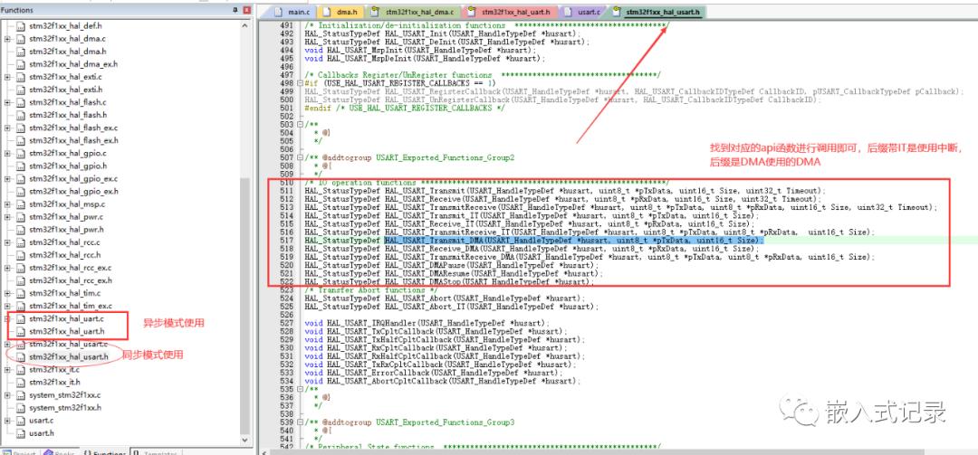Click the file icon of stm32f1xx_hal_uart.c
The image size is (978, 455).
coord(21,318)
